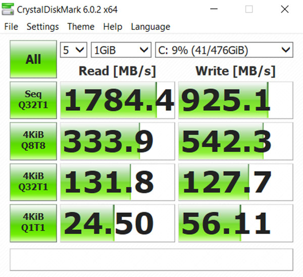This screenshot has width=303, height=277.
Task: Click the 4KiB Q8T8 write result 542.3
Action: [x=236, y=141]
